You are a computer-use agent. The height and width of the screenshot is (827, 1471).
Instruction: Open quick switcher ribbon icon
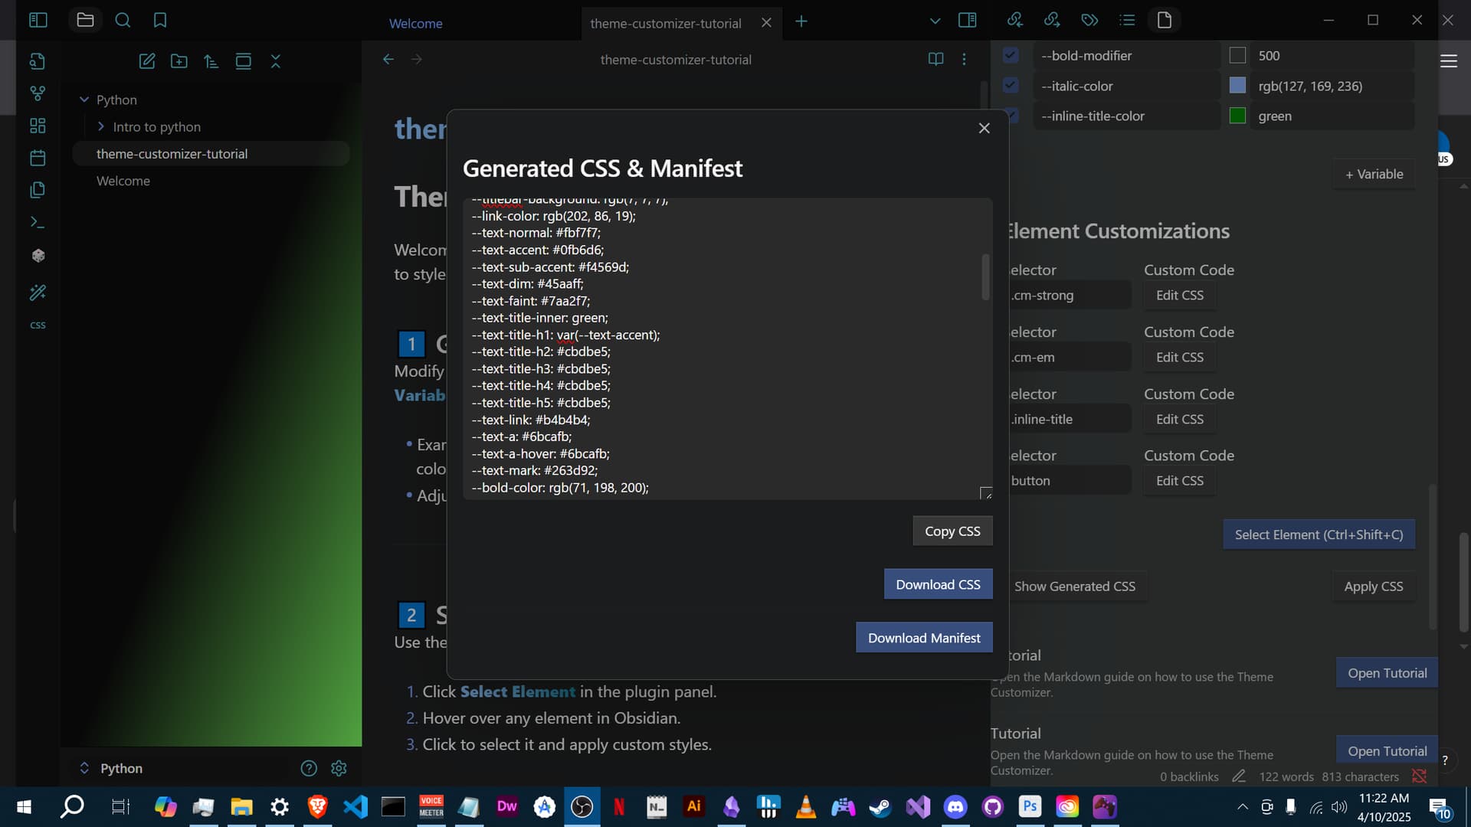click(38, 61)
